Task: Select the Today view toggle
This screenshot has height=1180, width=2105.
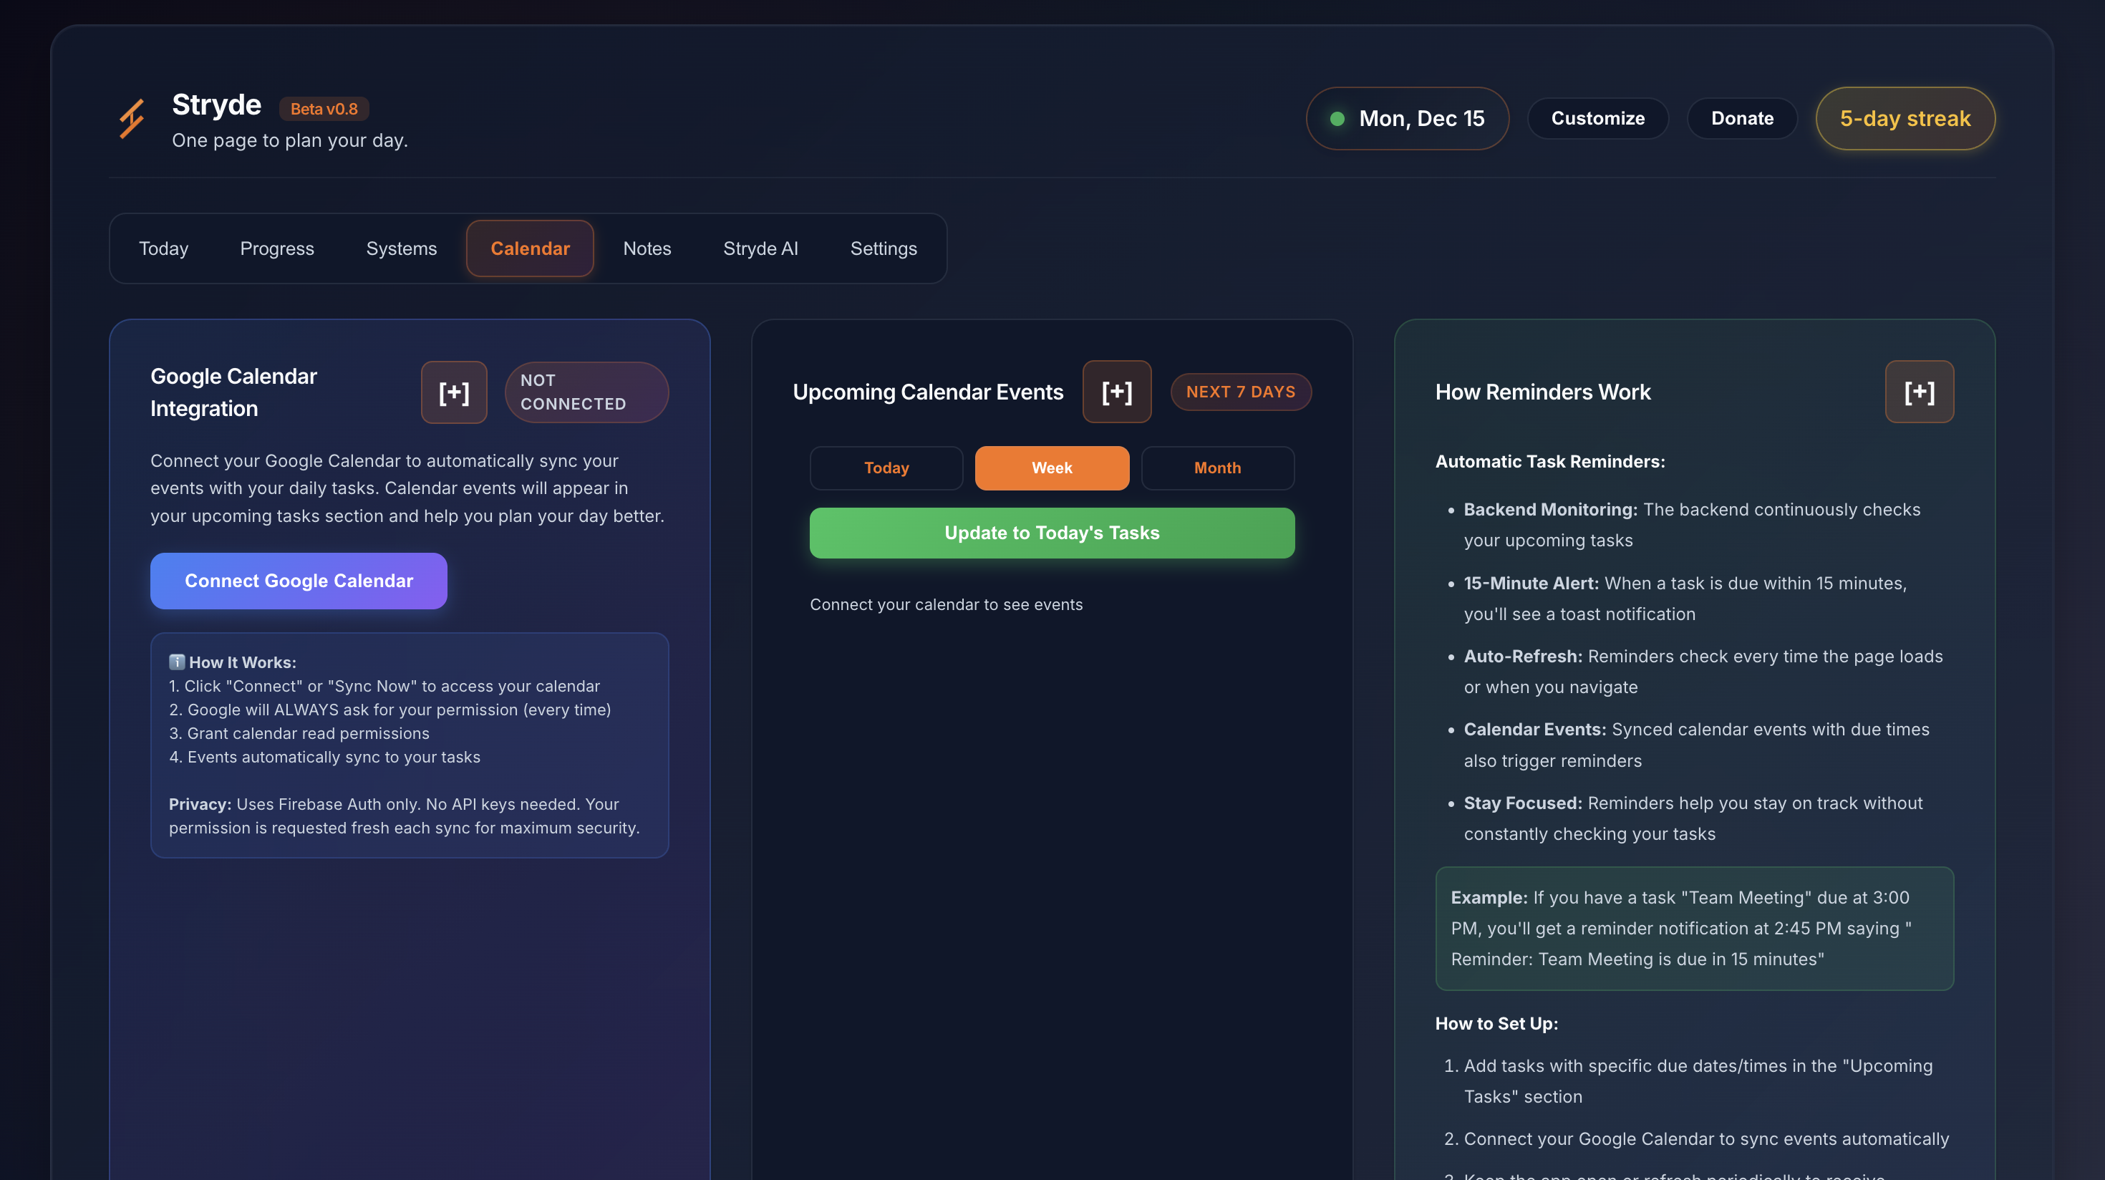Action: point(886,468)
